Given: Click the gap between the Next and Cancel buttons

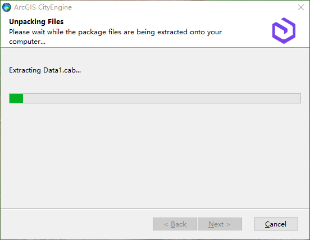Looking at the screenshot, I should tap(248, 224).
